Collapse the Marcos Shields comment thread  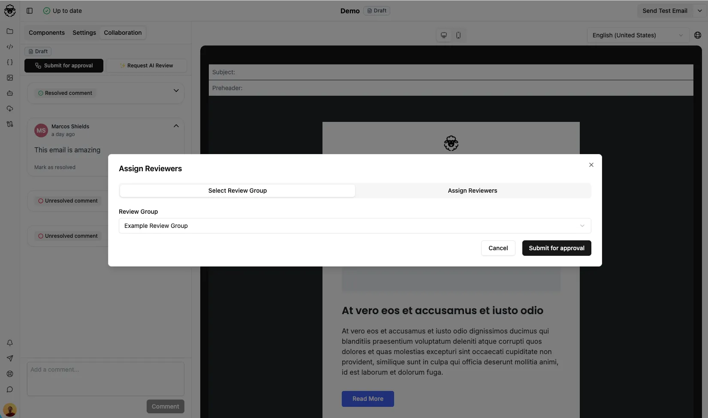pyautogui.click(x=176, y=126)
